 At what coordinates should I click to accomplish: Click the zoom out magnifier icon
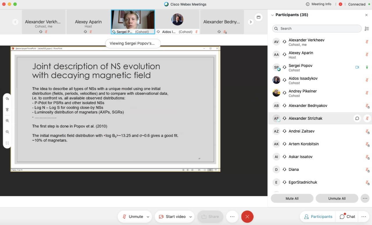[7, 132]
